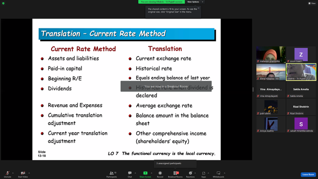Click the 'Slide 13-18' label
Image resolution: width=318 pixels, height=179 pixels.
[42, 154]
